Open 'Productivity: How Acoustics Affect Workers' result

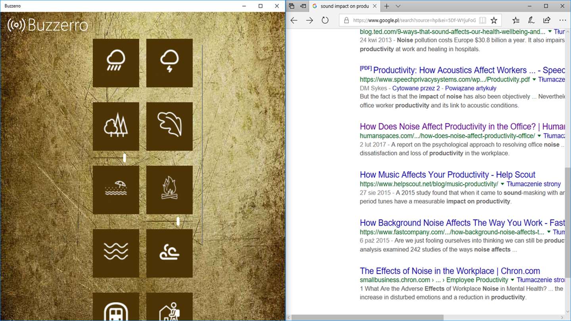click(x=469, y=70)
